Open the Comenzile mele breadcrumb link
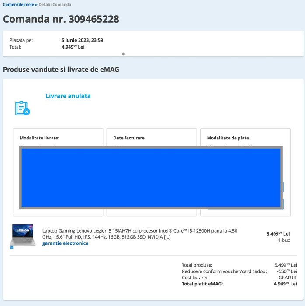 pos(18,4)
